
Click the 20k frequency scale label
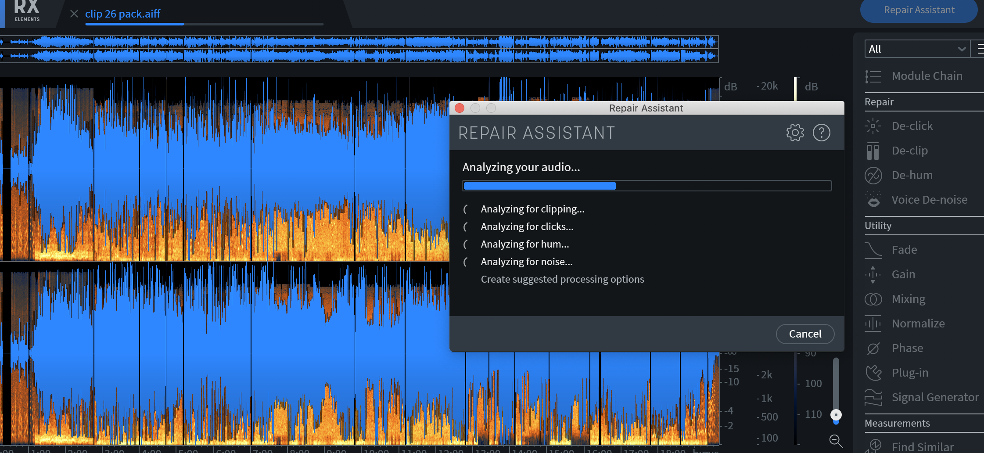[769, 86]
